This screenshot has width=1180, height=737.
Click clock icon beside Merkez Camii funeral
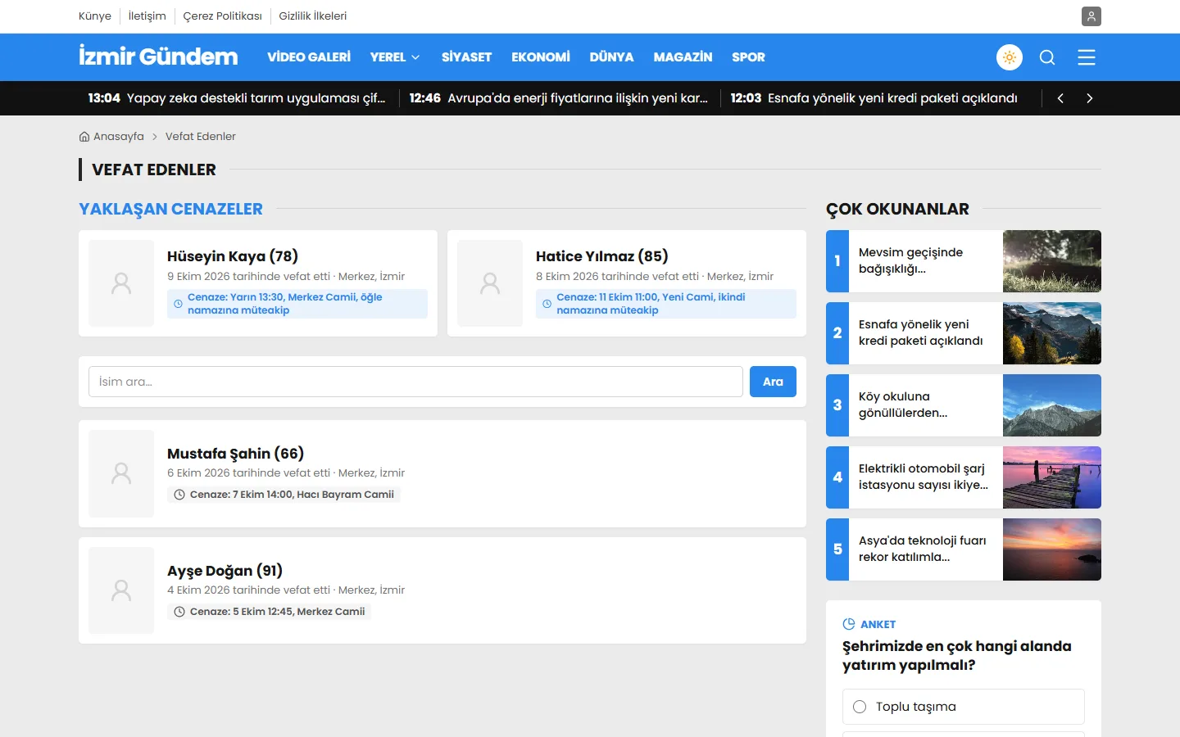tap(179, 612)
